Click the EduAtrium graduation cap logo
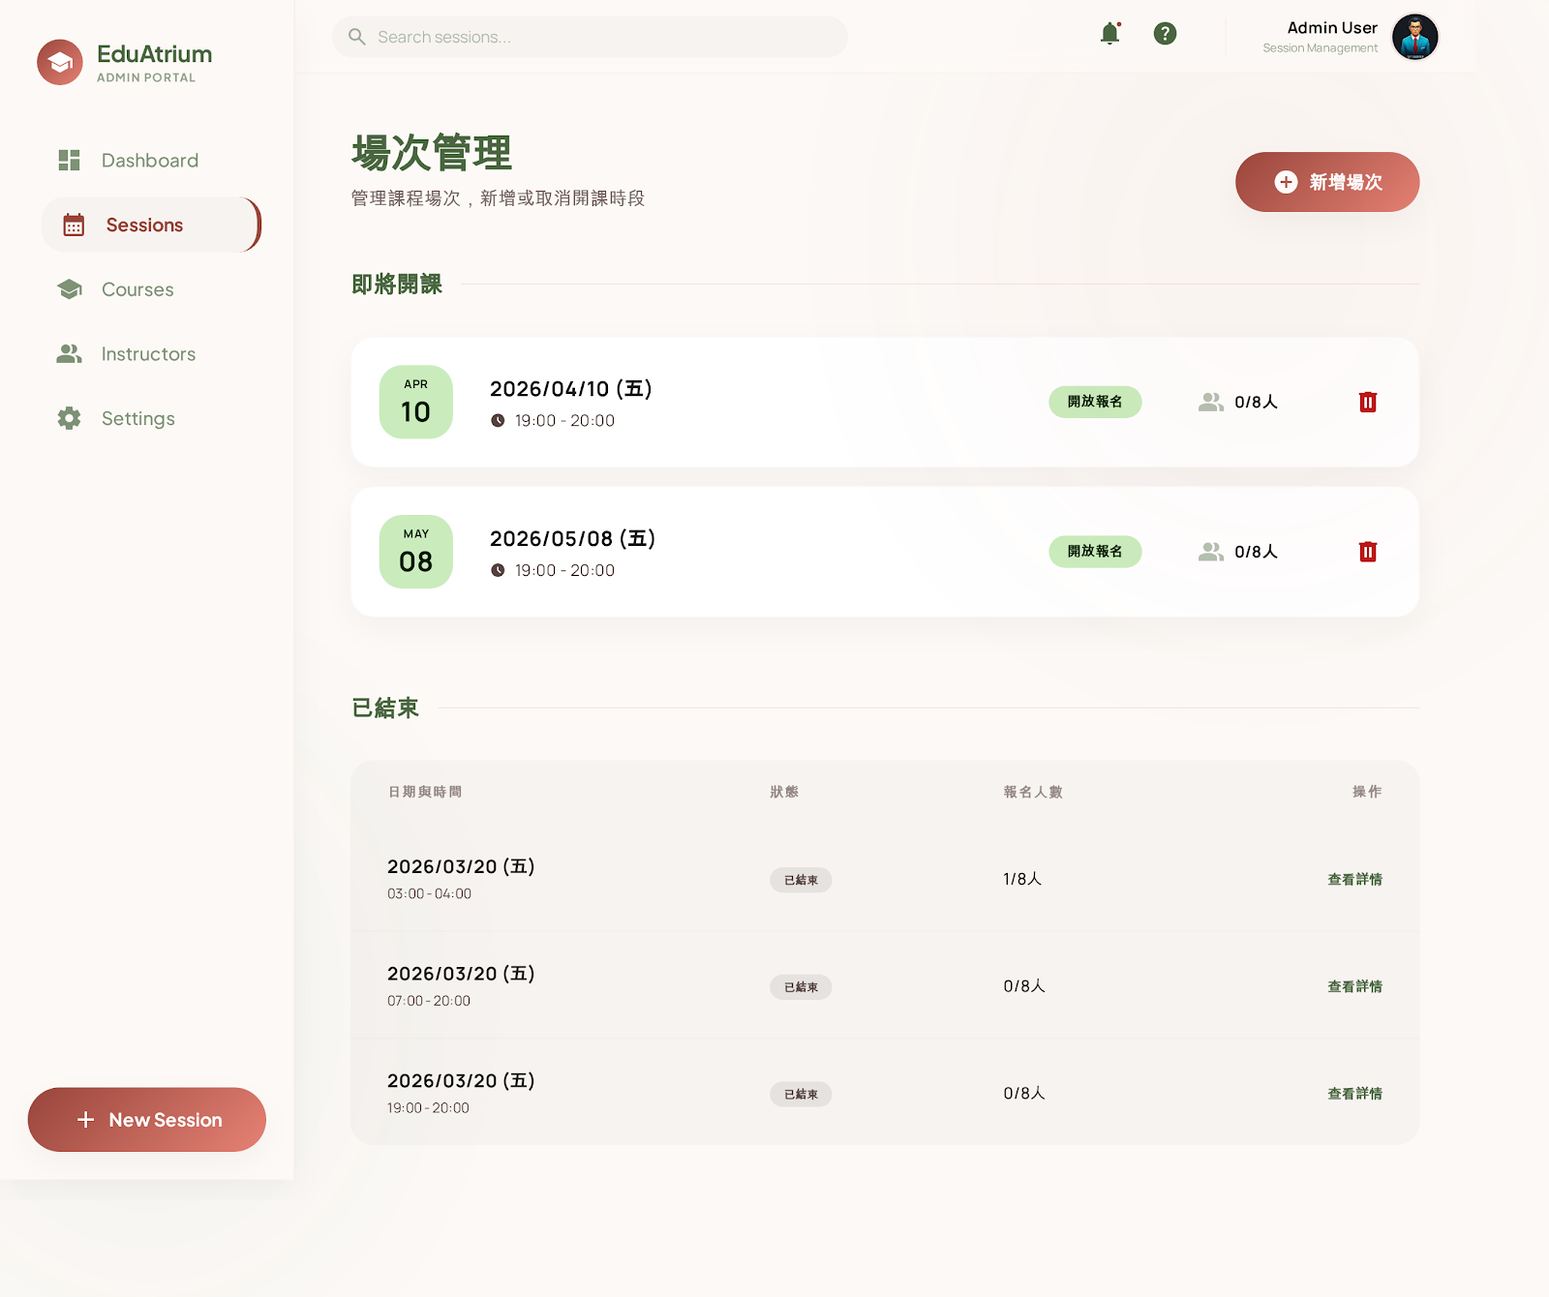 point(60,63)
